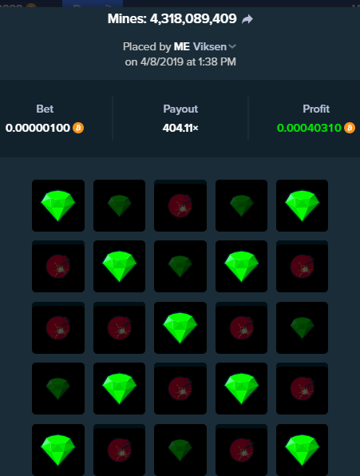Image resolution: width=360 pixels, height=476 pixels.
Task: Click the green Profit value 0.00040310
Action: coord(309,128)
